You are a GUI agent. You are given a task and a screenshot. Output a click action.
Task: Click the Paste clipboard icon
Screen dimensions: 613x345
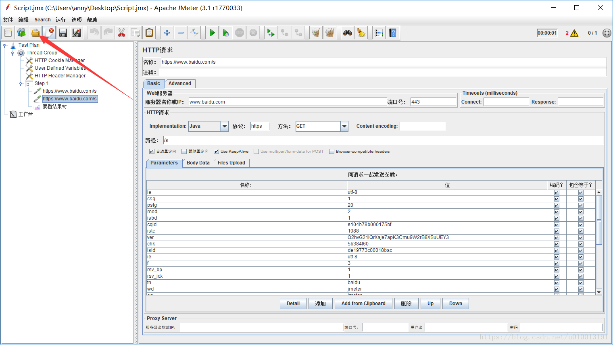tap(149, 33)
